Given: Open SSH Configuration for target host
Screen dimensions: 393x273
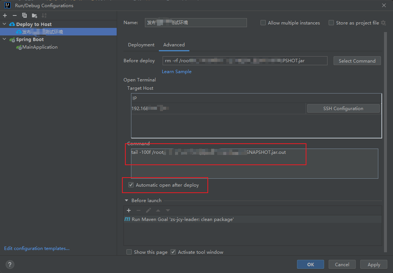Looking at the screenshot, I should point(343,109).
